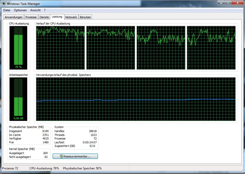Open the Ressourcenmonitor button
245x174 pixels.
tap(75, 156)
